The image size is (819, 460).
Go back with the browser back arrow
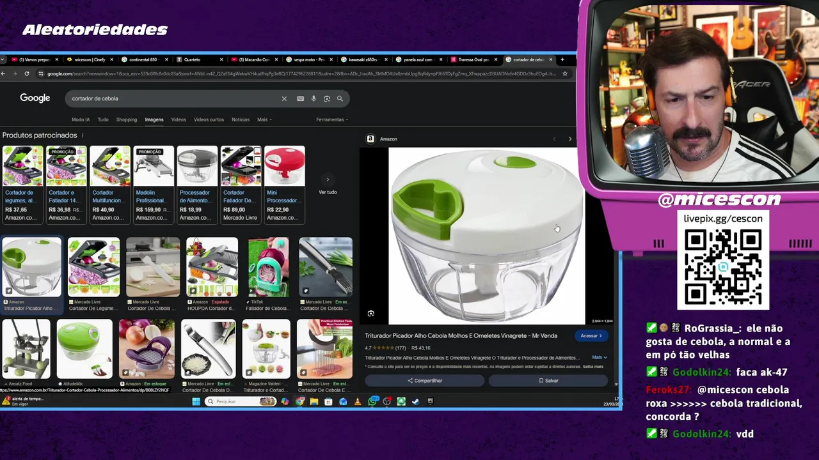(x=3, y=73)
